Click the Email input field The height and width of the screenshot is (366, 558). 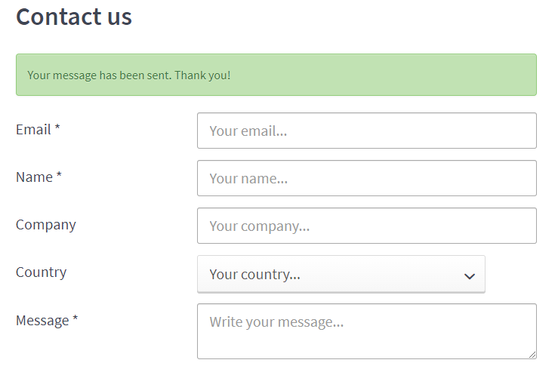point(366,131)
